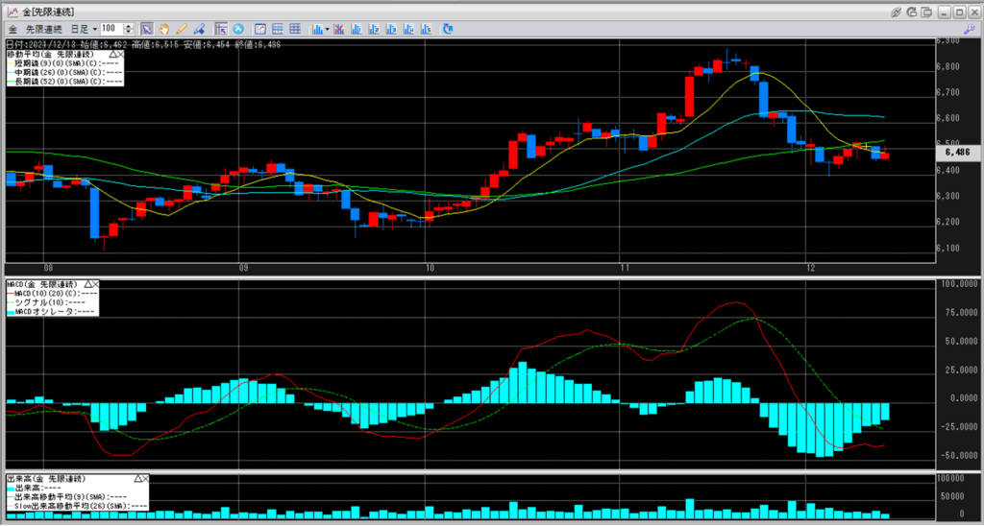The height and width of the screenshot is (526, 984).
Task: Close the MACD legend box
Action: tap(97, 284)
